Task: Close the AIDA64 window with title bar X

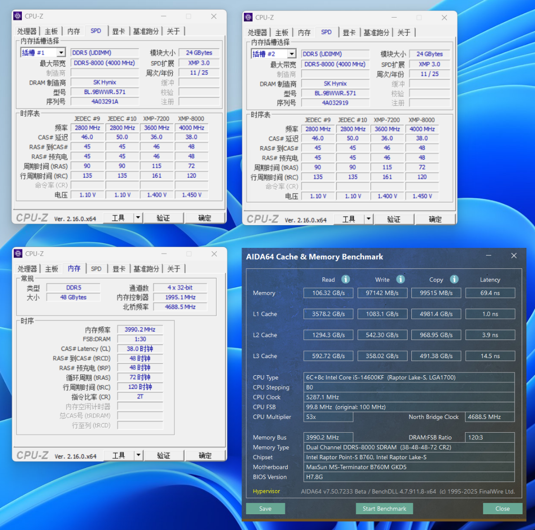Action: point(514,256)
